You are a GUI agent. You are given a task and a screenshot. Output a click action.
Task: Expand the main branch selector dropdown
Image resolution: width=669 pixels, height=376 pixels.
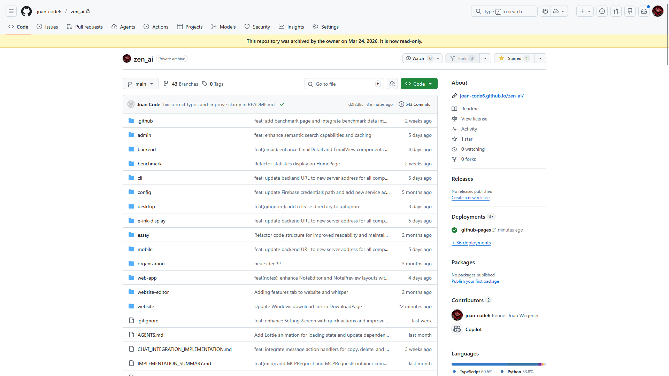click(x=140, y=84)
